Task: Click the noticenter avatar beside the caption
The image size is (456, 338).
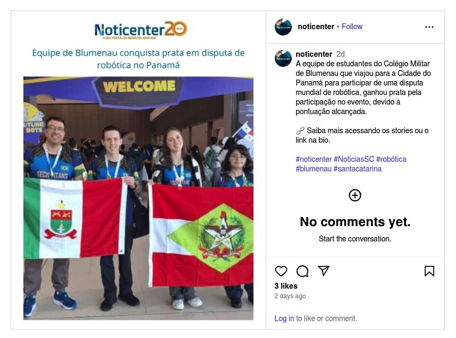Action: 283,58
